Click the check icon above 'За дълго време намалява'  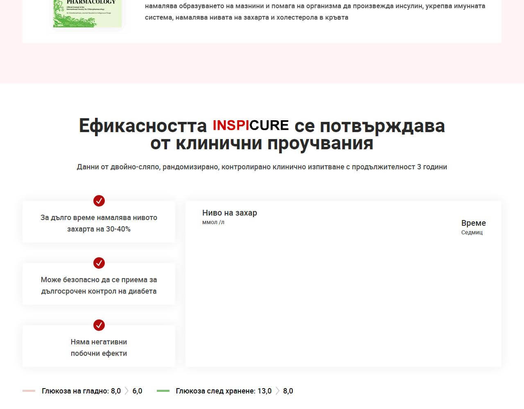(x=99, y=201)
